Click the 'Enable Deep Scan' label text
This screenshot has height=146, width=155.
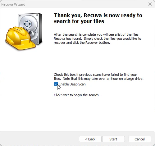pyautogui.click(x=72, y=84)
